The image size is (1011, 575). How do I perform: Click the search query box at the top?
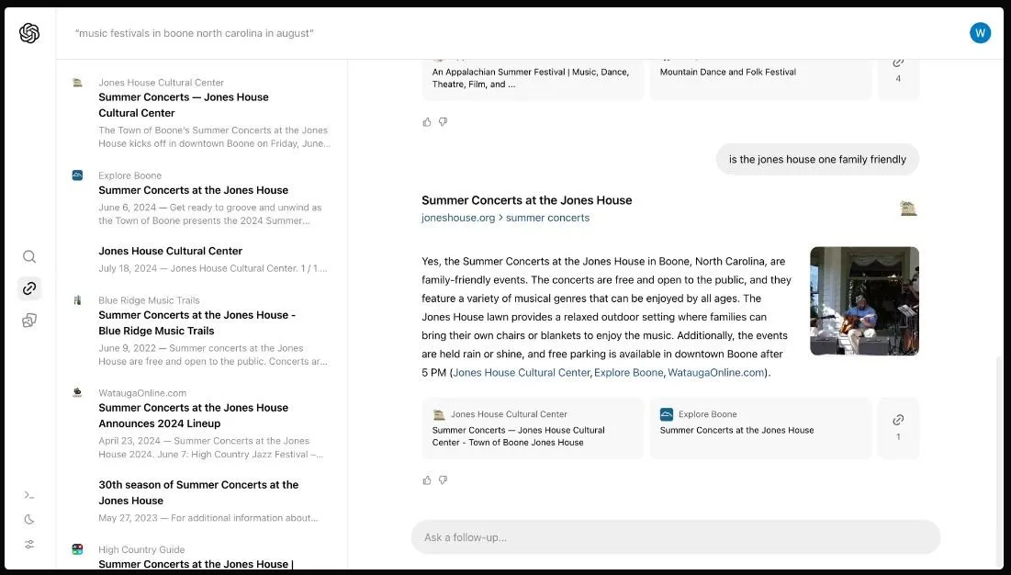(194, 33)
